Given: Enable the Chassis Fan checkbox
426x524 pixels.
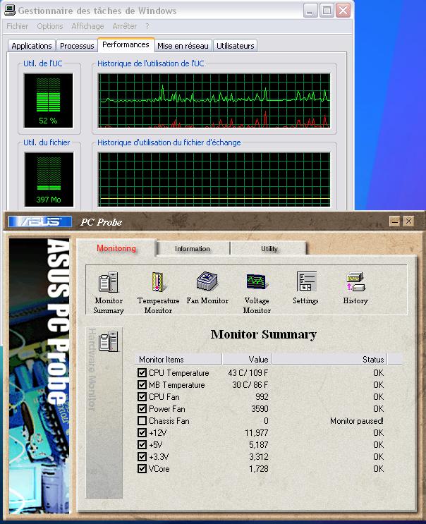Looking at the screenshot, I should click(142, 421).
